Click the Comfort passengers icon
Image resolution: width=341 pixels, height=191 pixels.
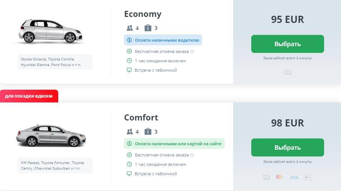130,132
